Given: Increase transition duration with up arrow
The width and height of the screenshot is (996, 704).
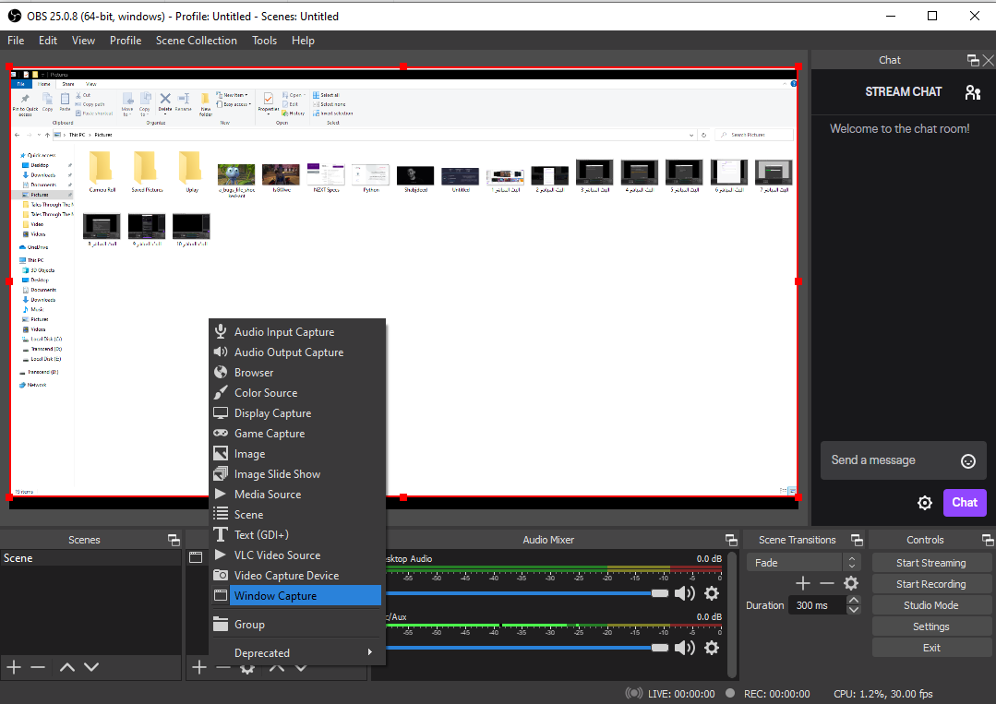Looking at the screenshot, I should click(853, 601).
